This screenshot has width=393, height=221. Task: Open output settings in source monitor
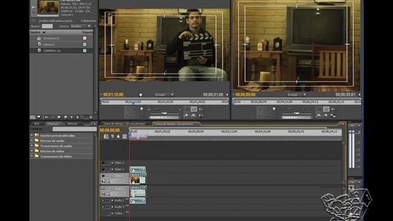(x=201, y=109)
